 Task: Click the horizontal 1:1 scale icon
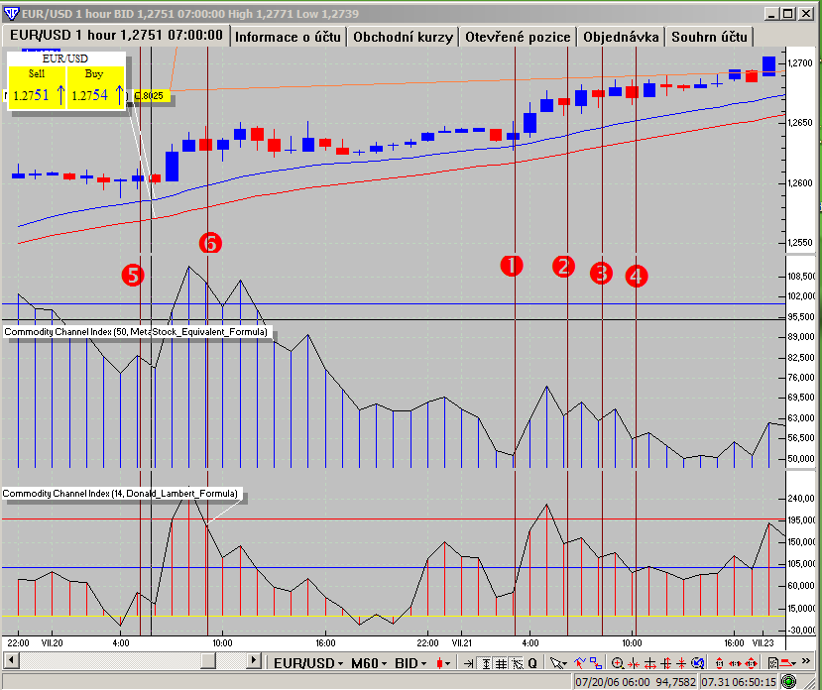tap(735, 663)
